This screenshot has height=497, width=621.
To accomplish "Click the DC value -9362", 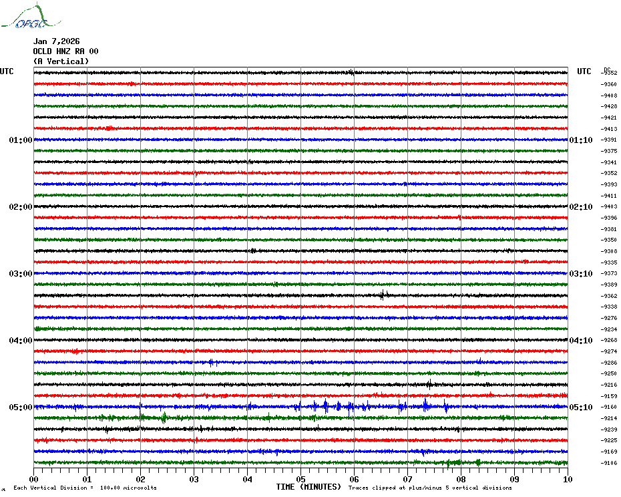I will [609, 296].
